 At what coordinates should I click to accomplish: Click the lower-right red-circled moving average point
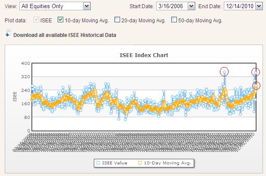[256, 86]
